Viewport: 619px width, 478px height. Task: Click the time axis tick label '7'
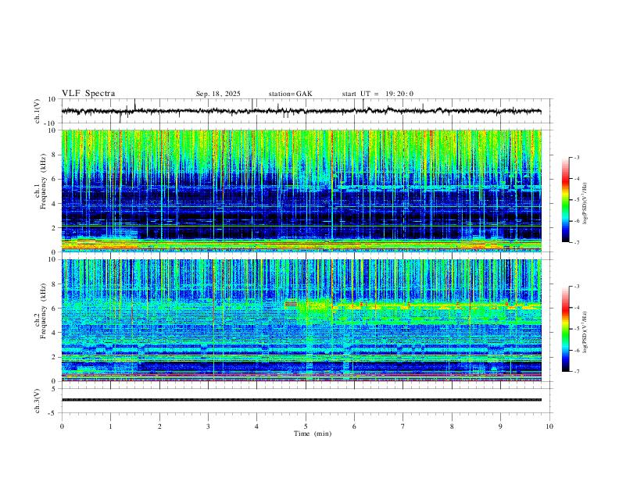[403, 426]
